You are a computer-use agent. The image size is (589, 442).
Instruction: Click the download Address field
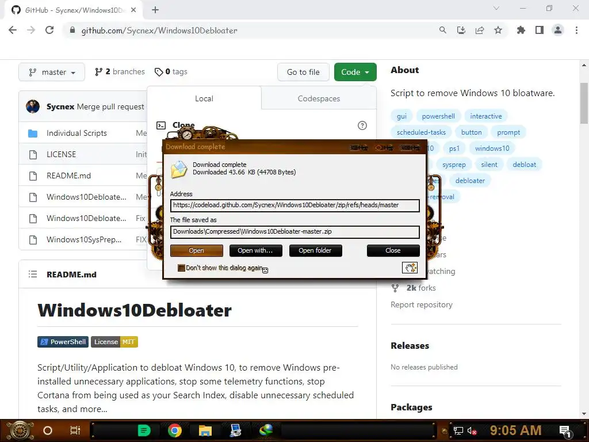pyautogui.click(x=295, y=205)
